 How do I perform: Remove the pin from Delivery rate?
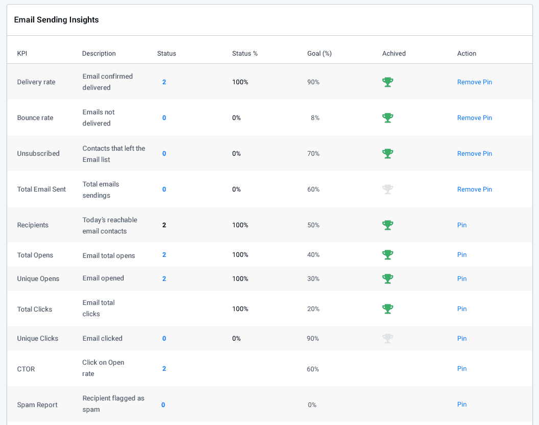(x=474, y=82)
